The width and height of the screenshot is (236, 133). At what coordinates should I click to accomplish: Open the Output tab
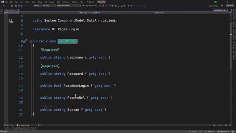(34, 128)
